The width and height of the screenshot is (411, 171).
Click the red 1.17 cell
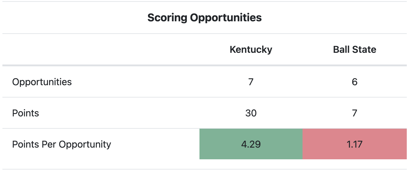355,144
